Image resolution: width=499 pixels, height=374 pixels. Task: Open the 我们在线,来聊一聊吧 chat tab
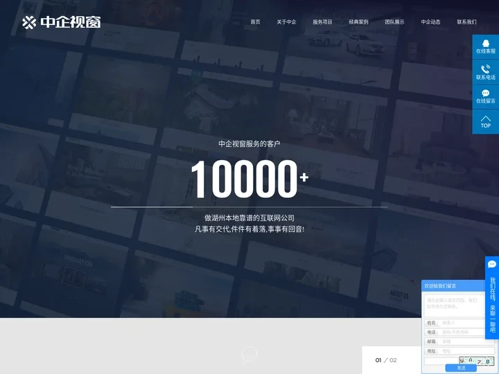[x=492, y=298]
